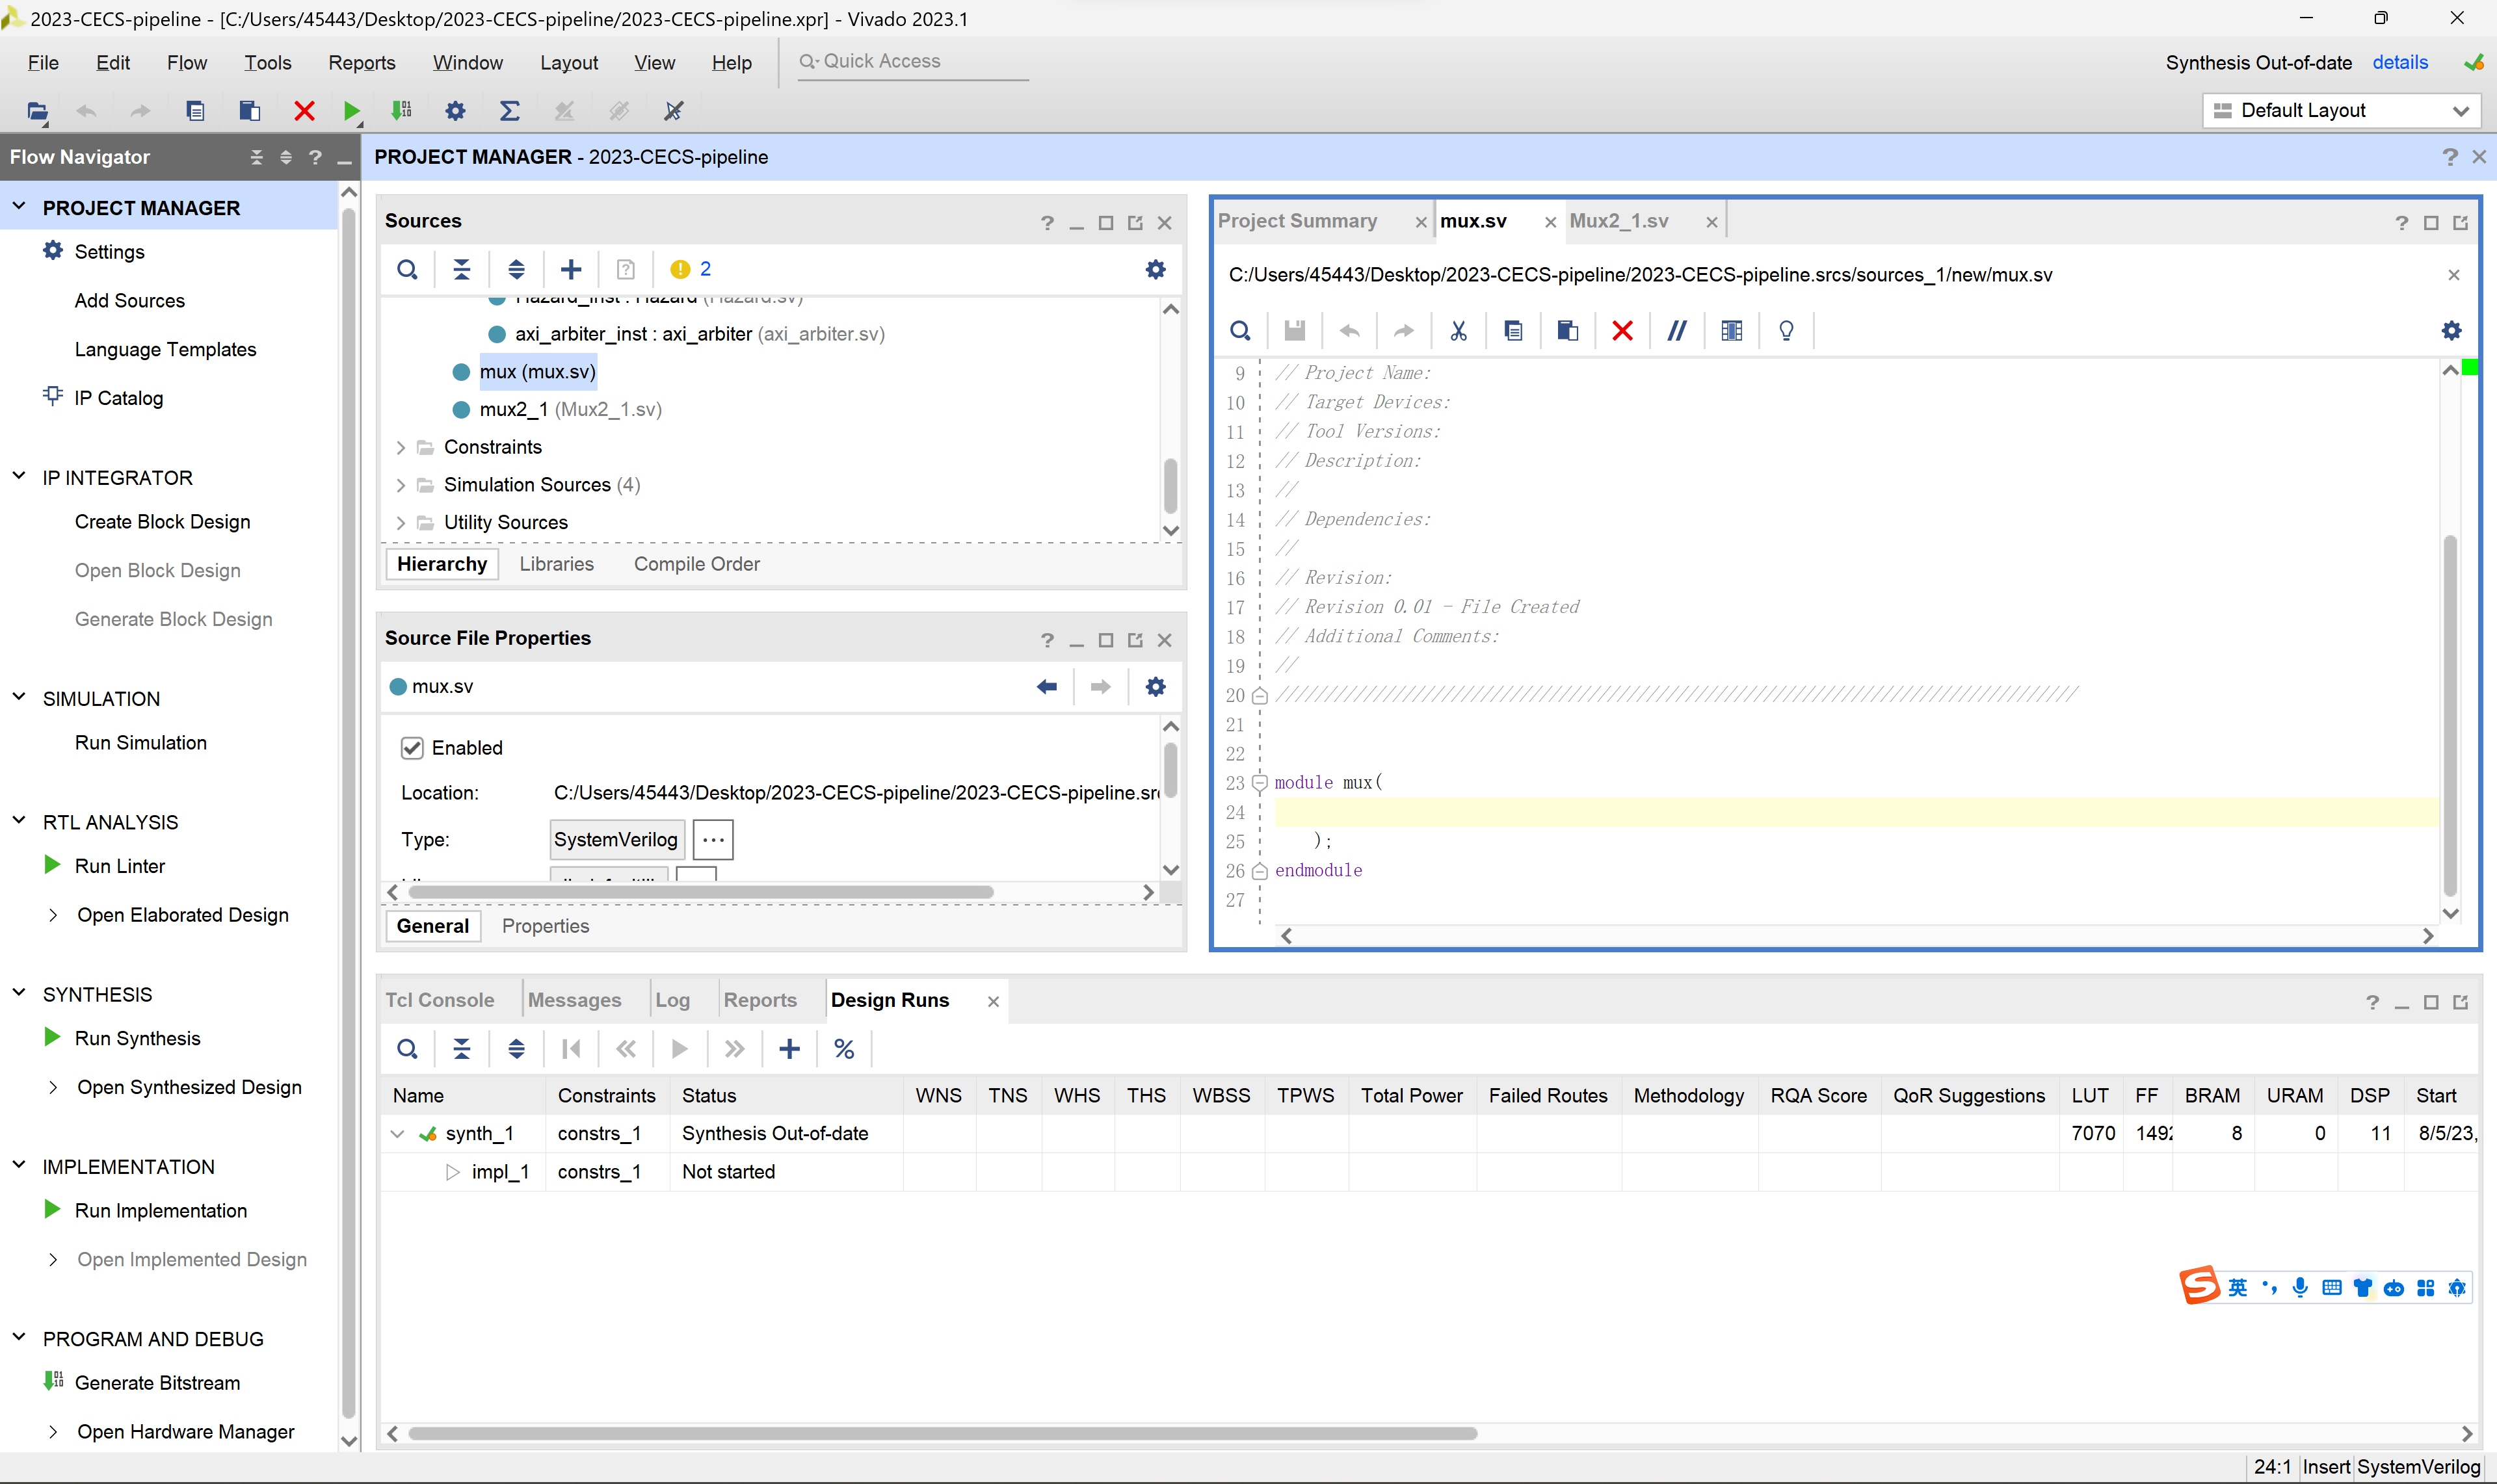The image size is (2497, 1484).
Task: Click the Open Project folder icon
Action: 37,111
